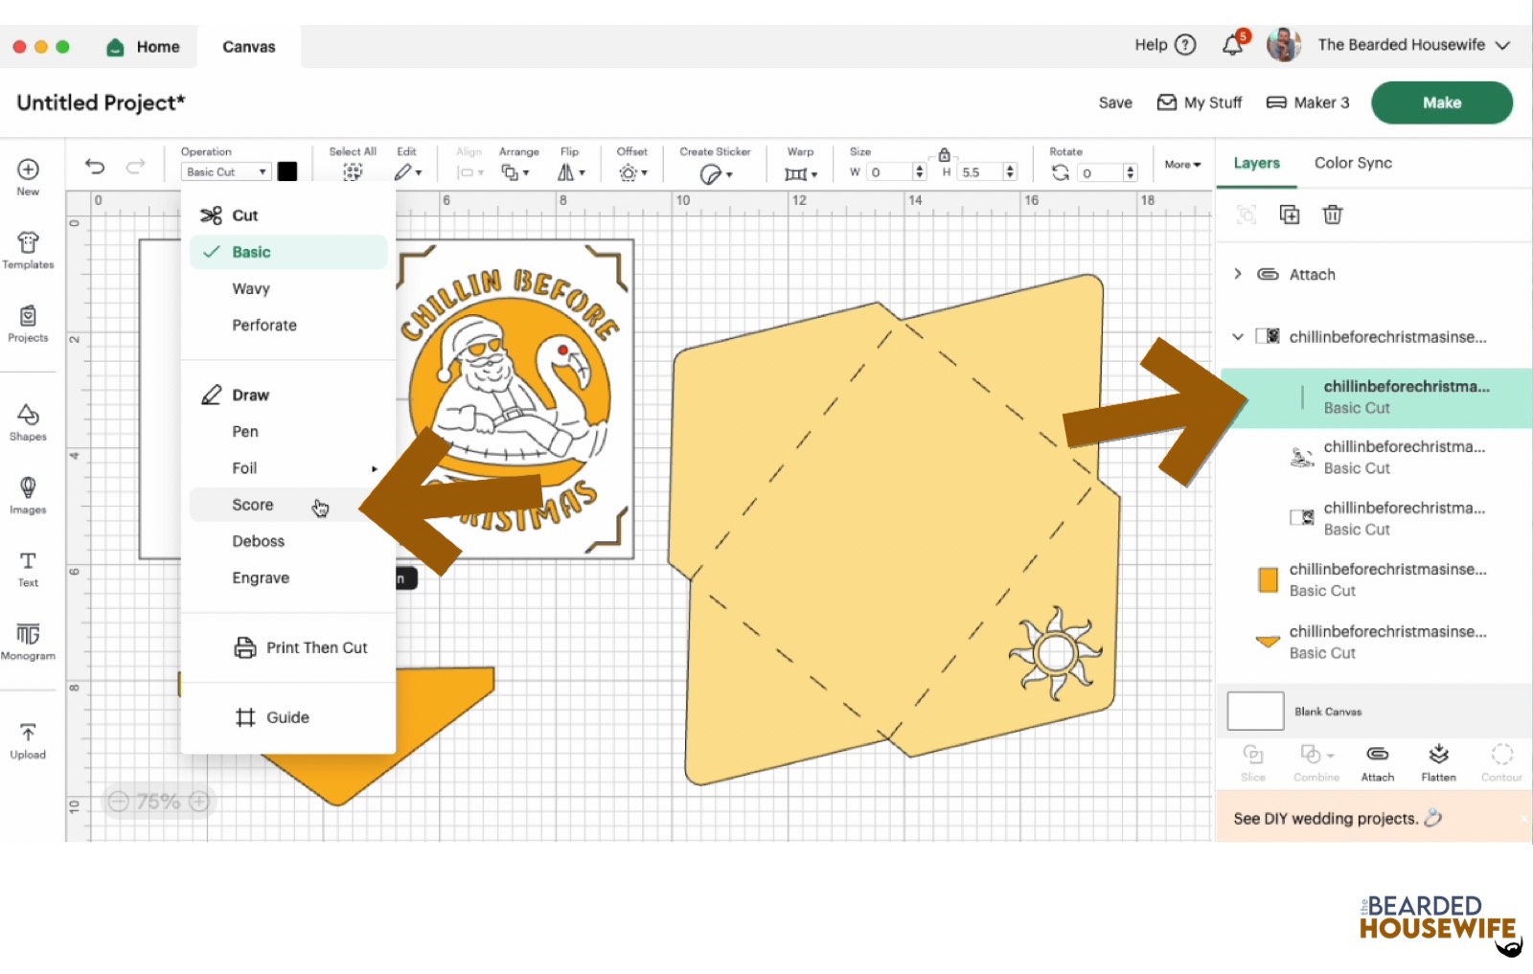
Task: Open the Offset tool
Action: click(632, 172)
